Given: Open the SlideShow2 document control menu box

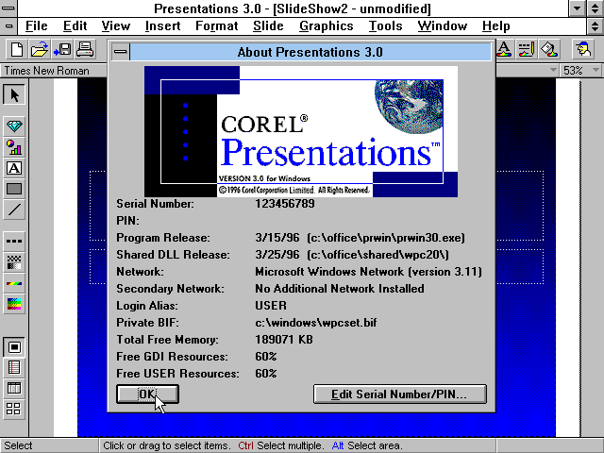Looking at the screenshot, I should click(x=8, y=26).
